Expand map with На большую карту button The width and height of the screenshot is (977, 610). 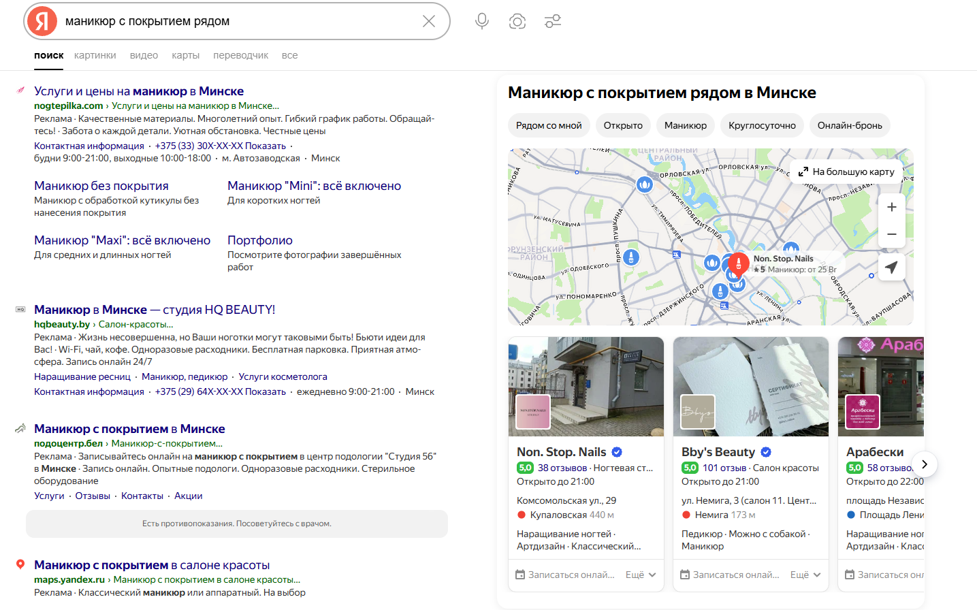click(x=846, y=172)
